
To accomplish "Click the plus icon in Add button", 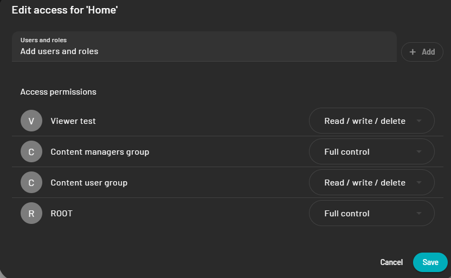I will click(x=413, y=52).
